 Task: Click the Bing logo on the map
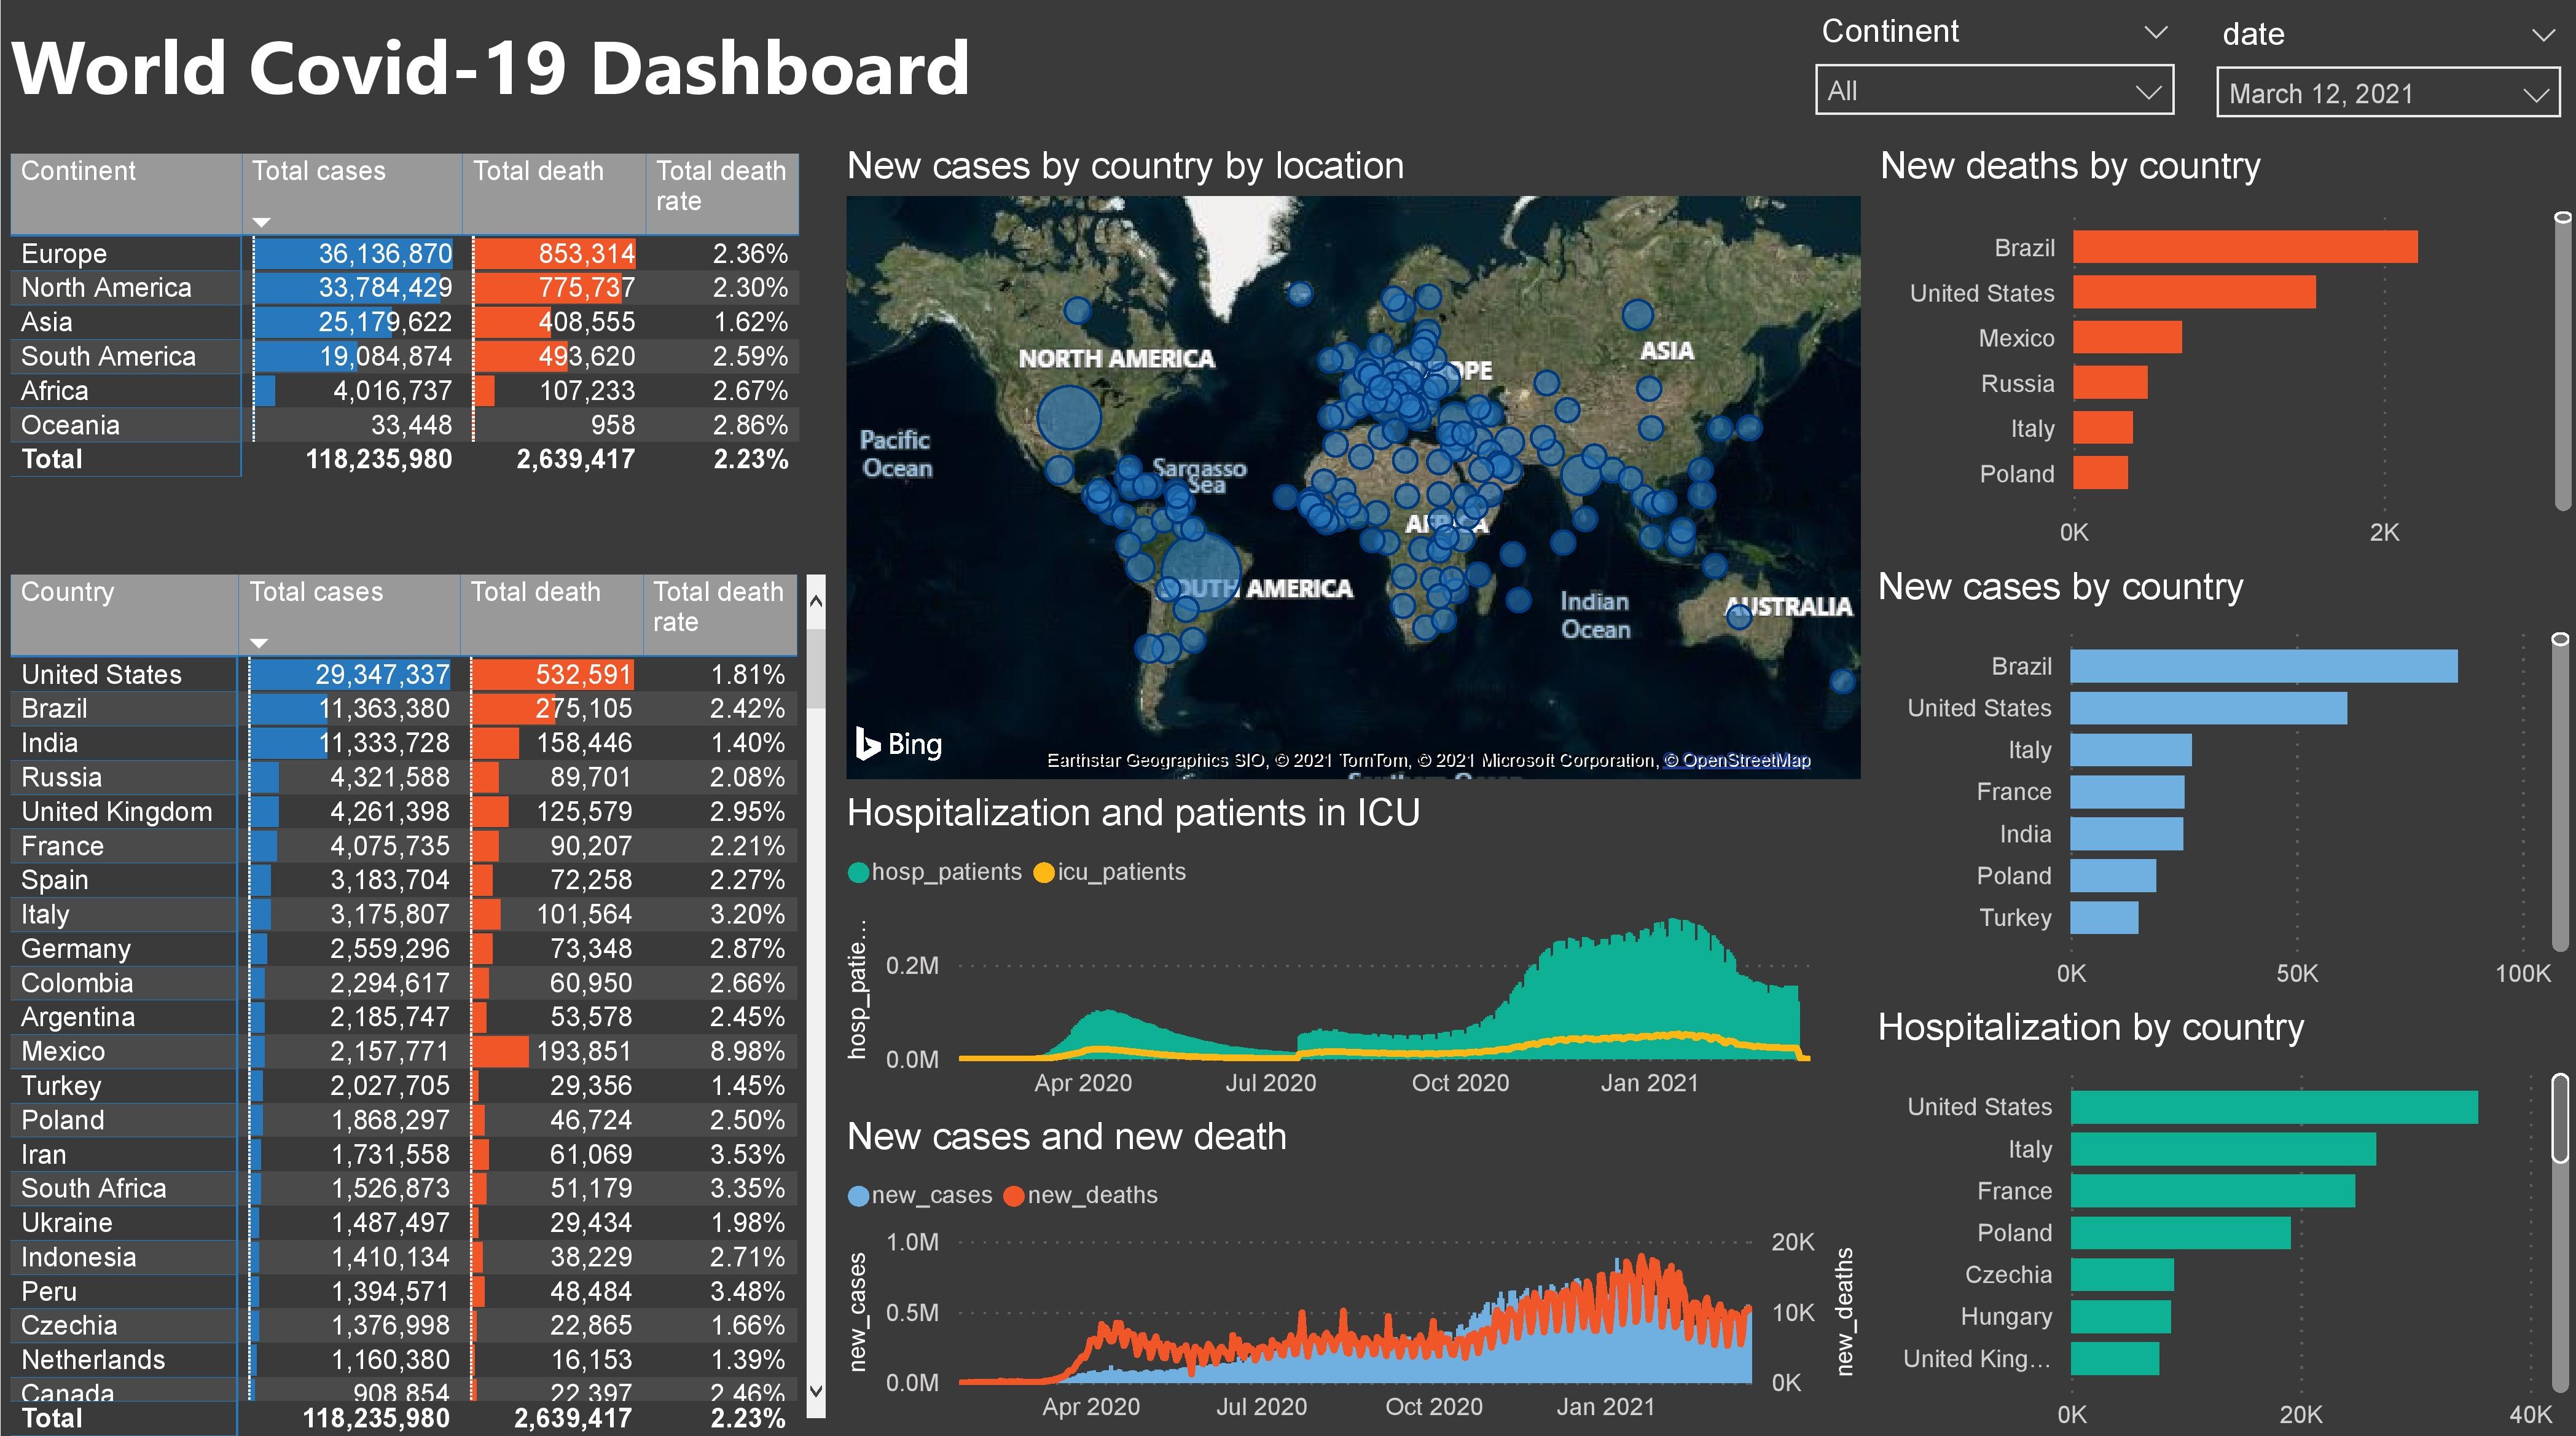pos(899,744)
